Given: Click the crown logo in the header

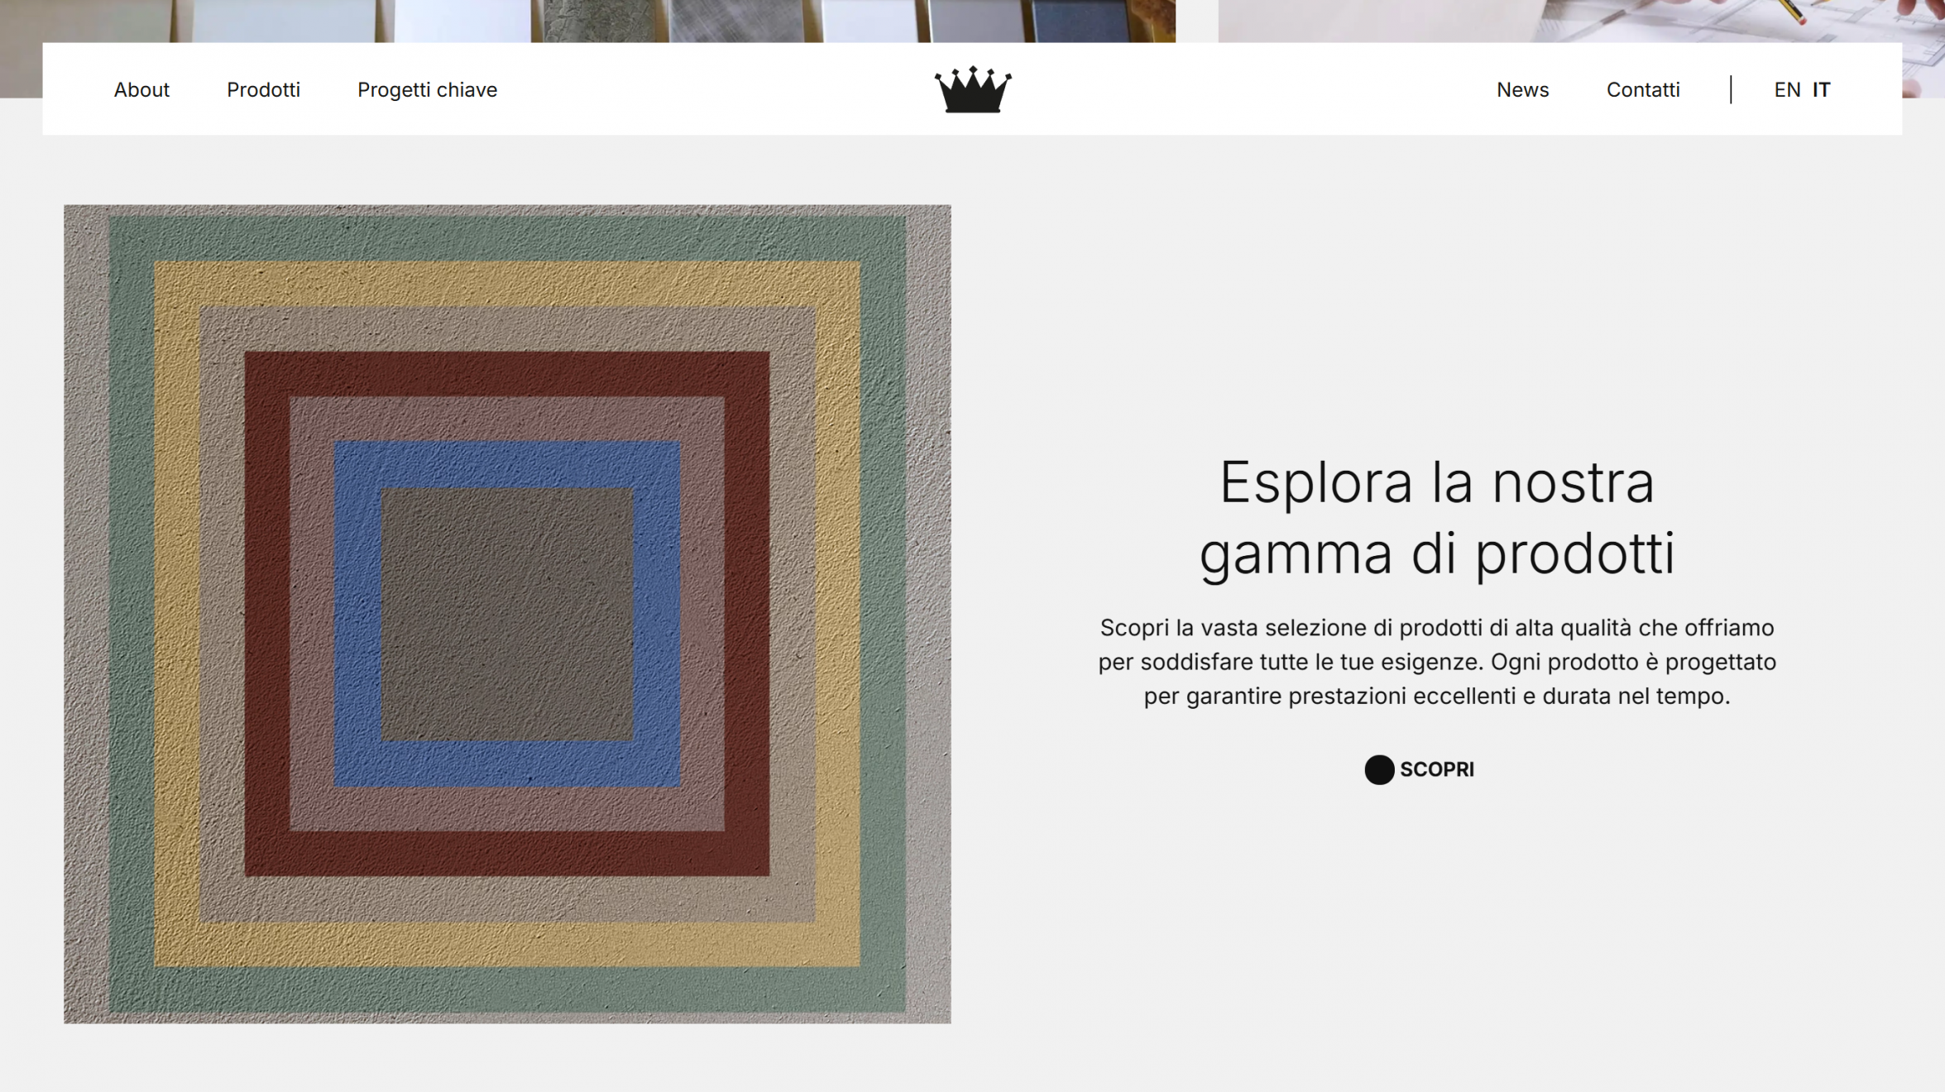Looking at the screenshot, I should point(972,89).
